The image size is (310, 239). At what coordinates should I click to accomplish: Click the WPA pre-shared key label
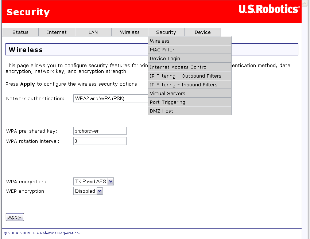(32, 131)
